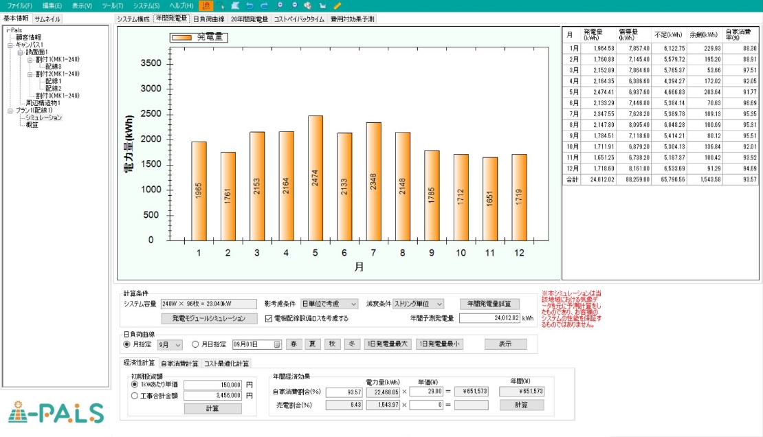The height and width of the screenshot is (437, 763).
Task: Select the 月日指定 radio button
Action: 195,344
